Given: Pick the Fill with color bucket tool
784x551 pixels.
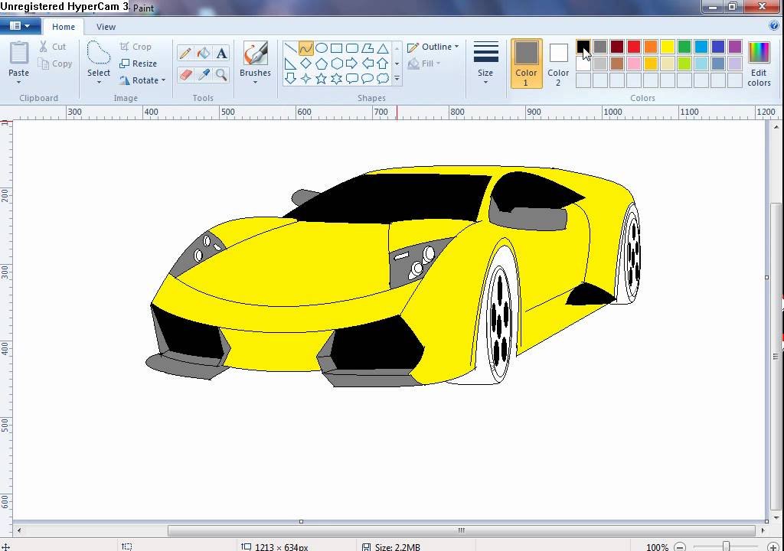Looking at the screenshot, I should [203, 54].
